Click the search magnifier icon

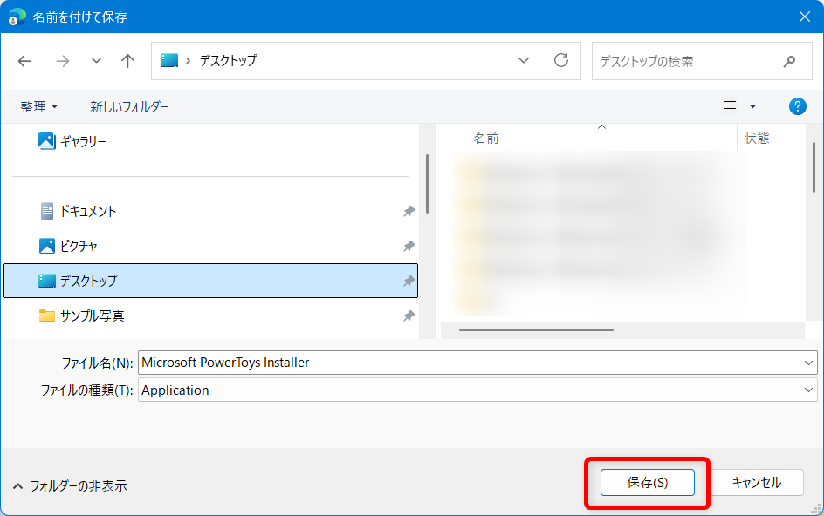788,61
